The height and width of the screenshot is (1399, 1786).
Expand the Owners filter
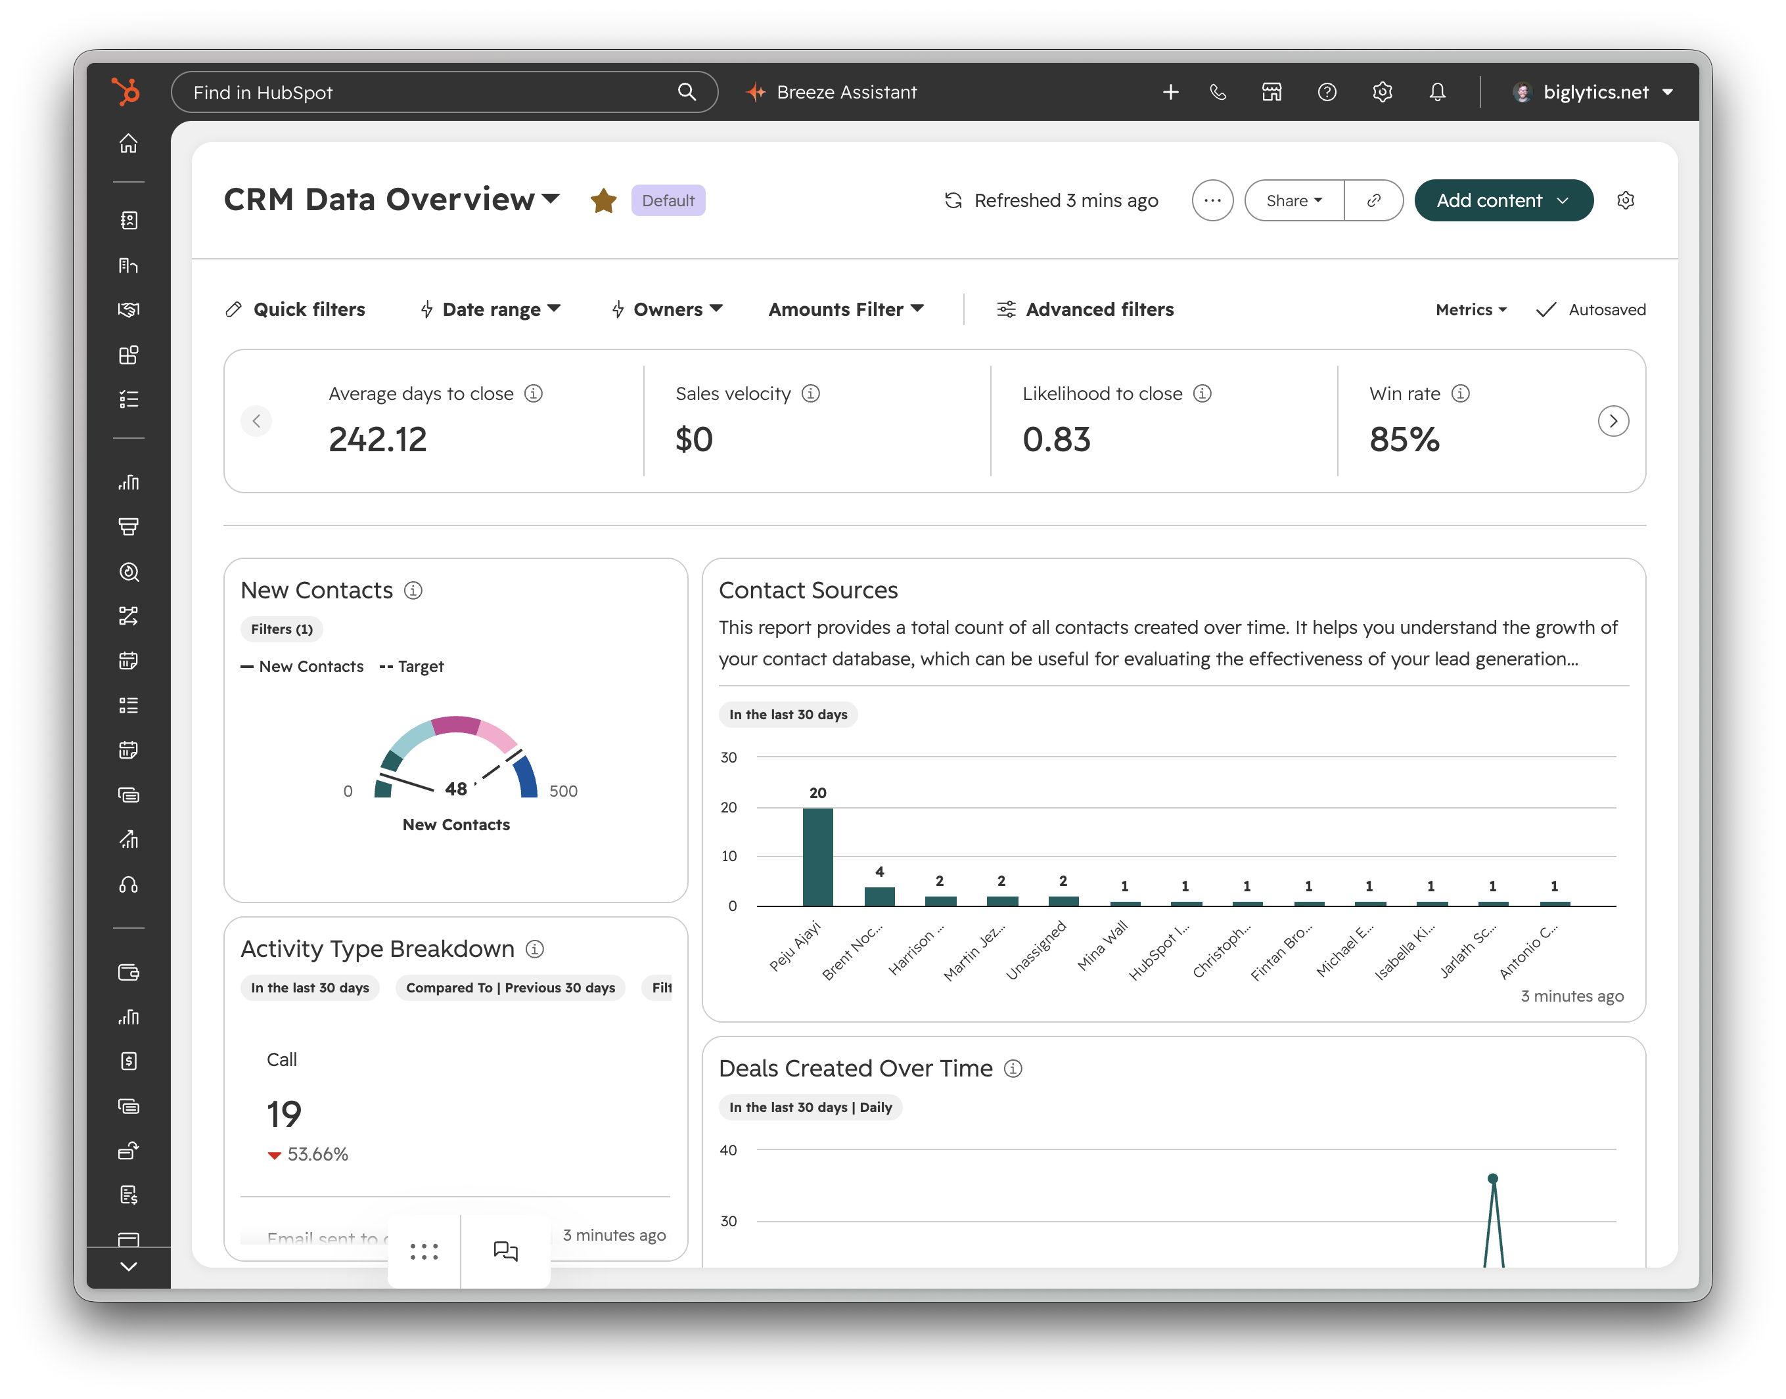[x=667, y=309]
